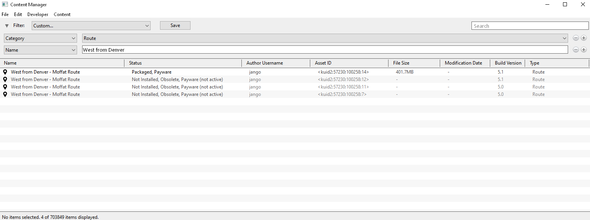Open the File menu
The height and width of the screenshot is (220, 590).
(x=5, y=14)
